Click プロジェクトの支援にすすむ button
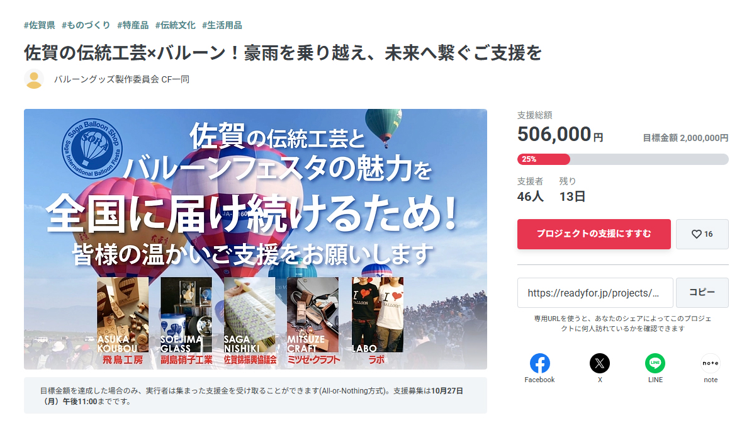 (594, 234)
